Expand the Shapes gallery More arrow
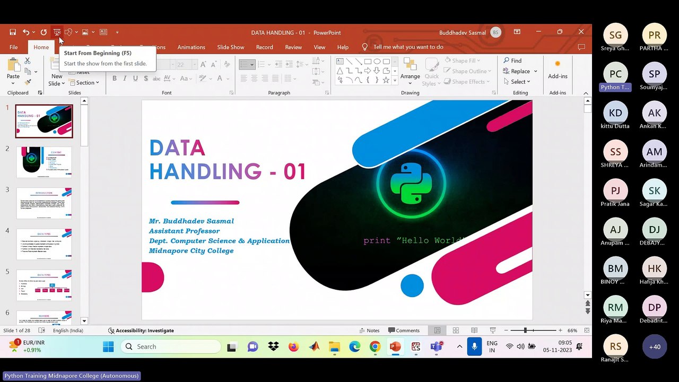The height and width of the screenshot is (382, 679). 395,81
